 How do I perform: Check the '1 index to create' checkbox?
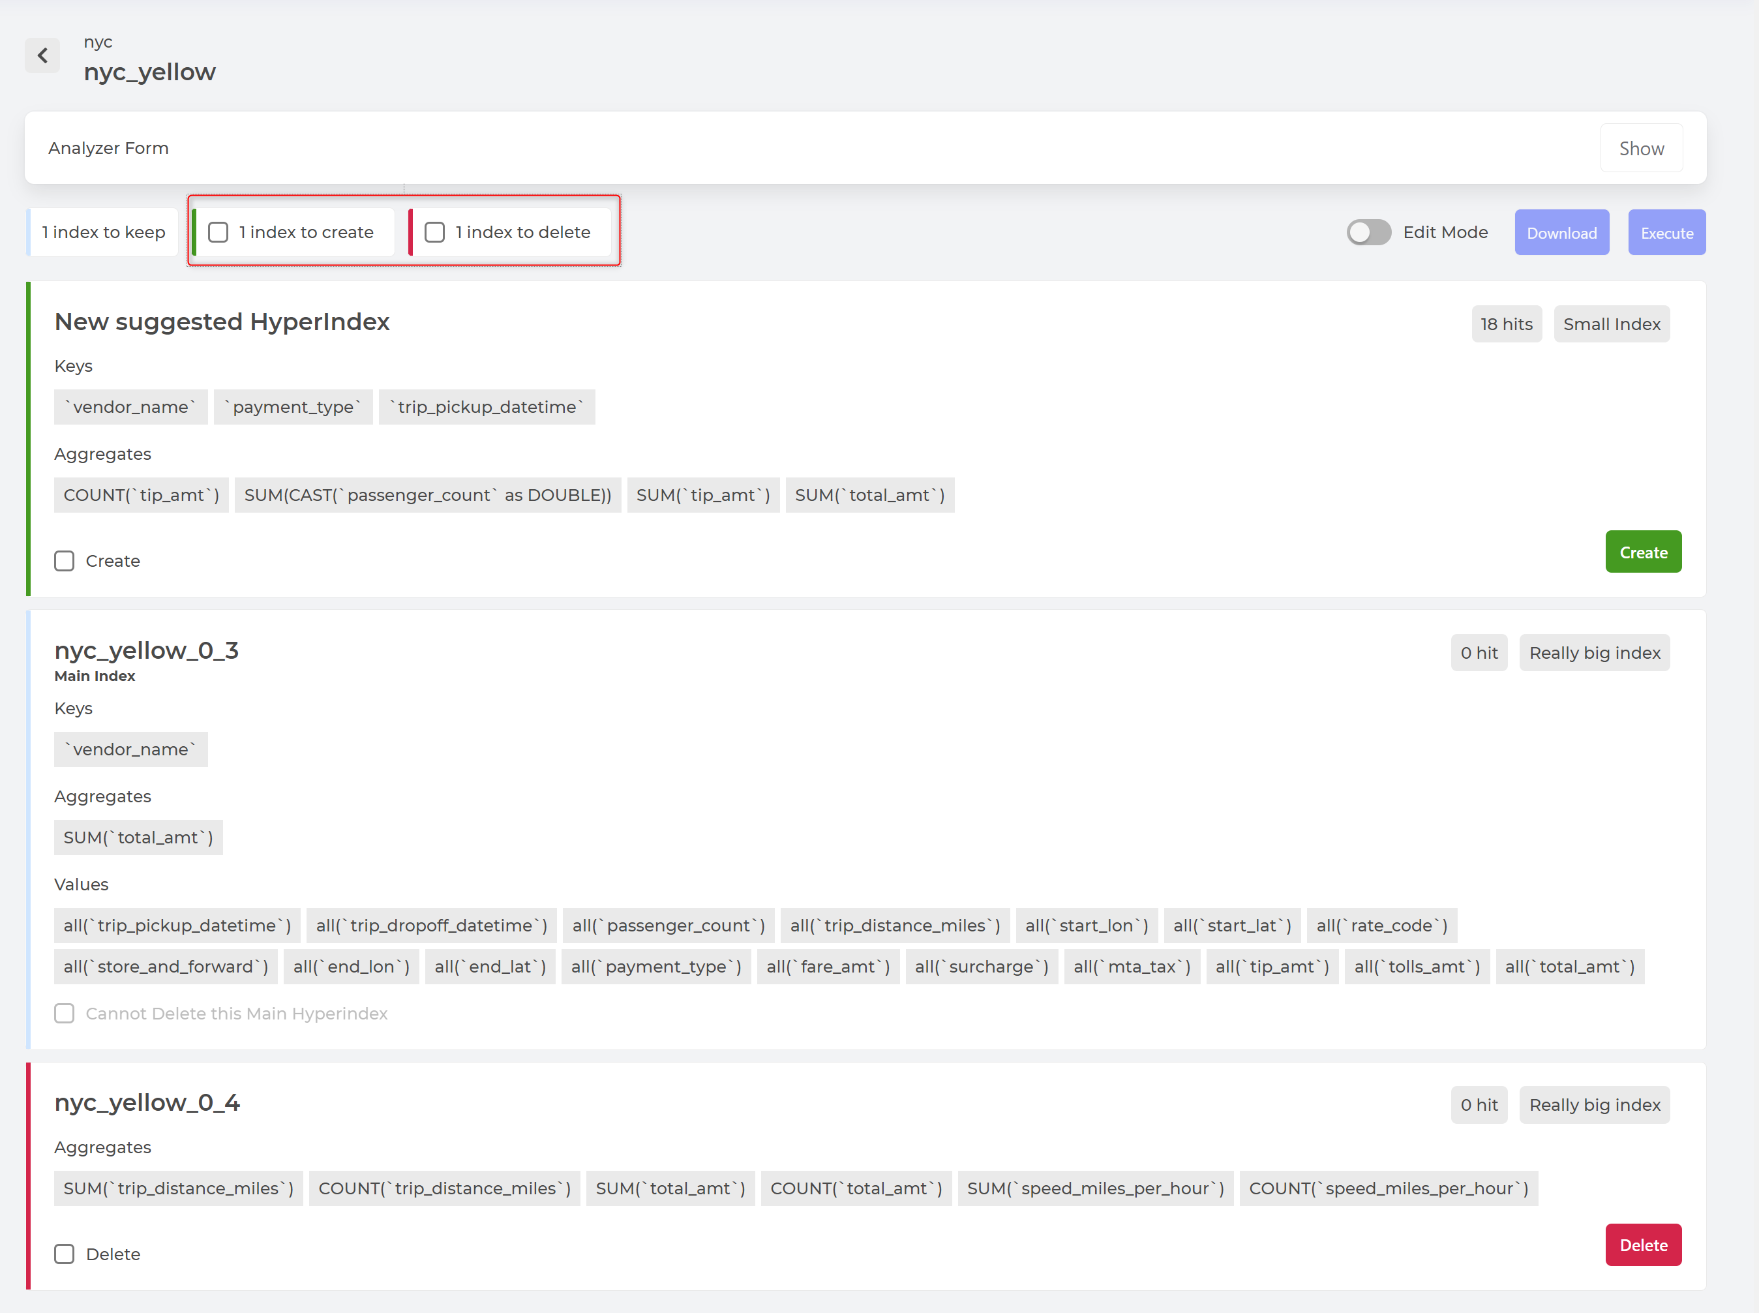click(x=218, y=232)
